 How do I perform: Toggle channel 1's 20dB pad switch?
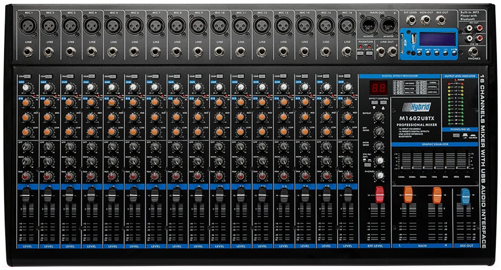pyautogui.click(x=28, y=77)
